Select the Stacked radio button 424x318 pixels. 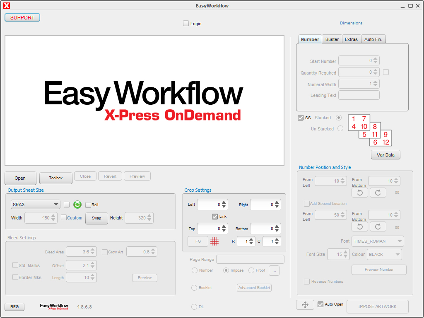(339, 118)
